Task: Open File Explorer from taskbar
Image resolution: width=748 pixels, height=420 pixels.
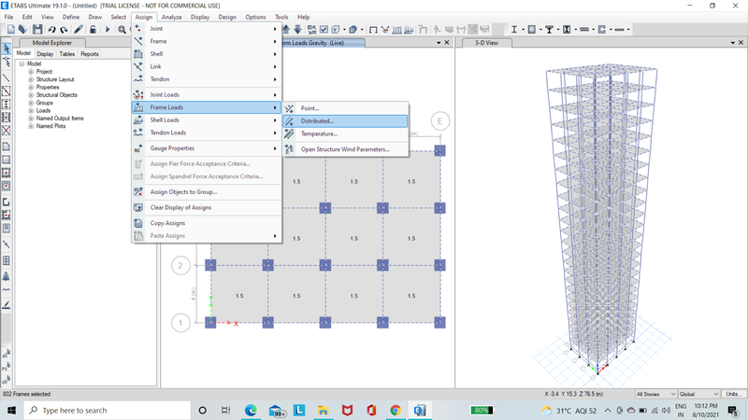Action: (323, 410)
